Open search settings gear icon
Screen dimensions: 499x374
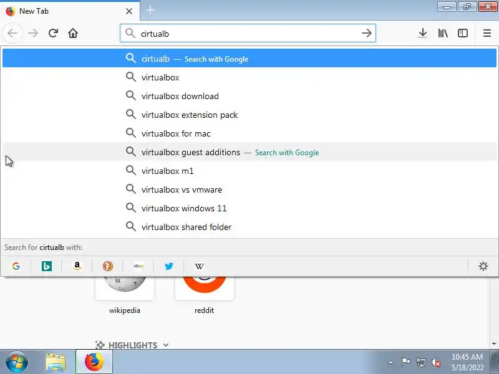(x=483, y=266)
